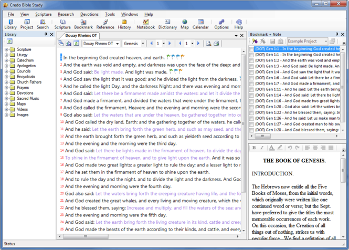
Task: Toggle italic in note editor
Action: click(x=262, y=148)
